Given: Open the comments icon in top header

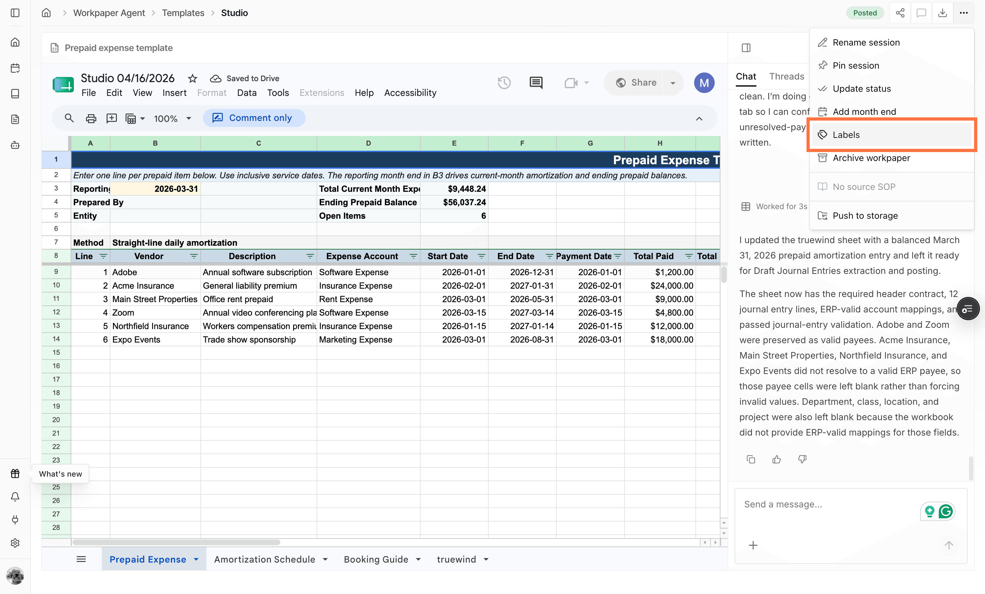Looking at the screenshot, I should tap(921, 13).
